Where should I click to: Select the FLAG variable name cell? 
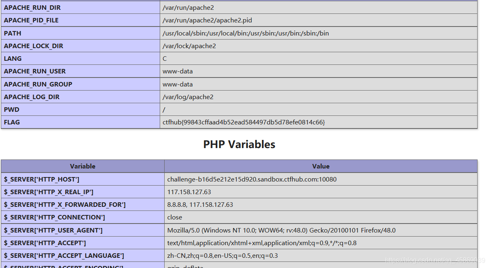coord(80,122)
